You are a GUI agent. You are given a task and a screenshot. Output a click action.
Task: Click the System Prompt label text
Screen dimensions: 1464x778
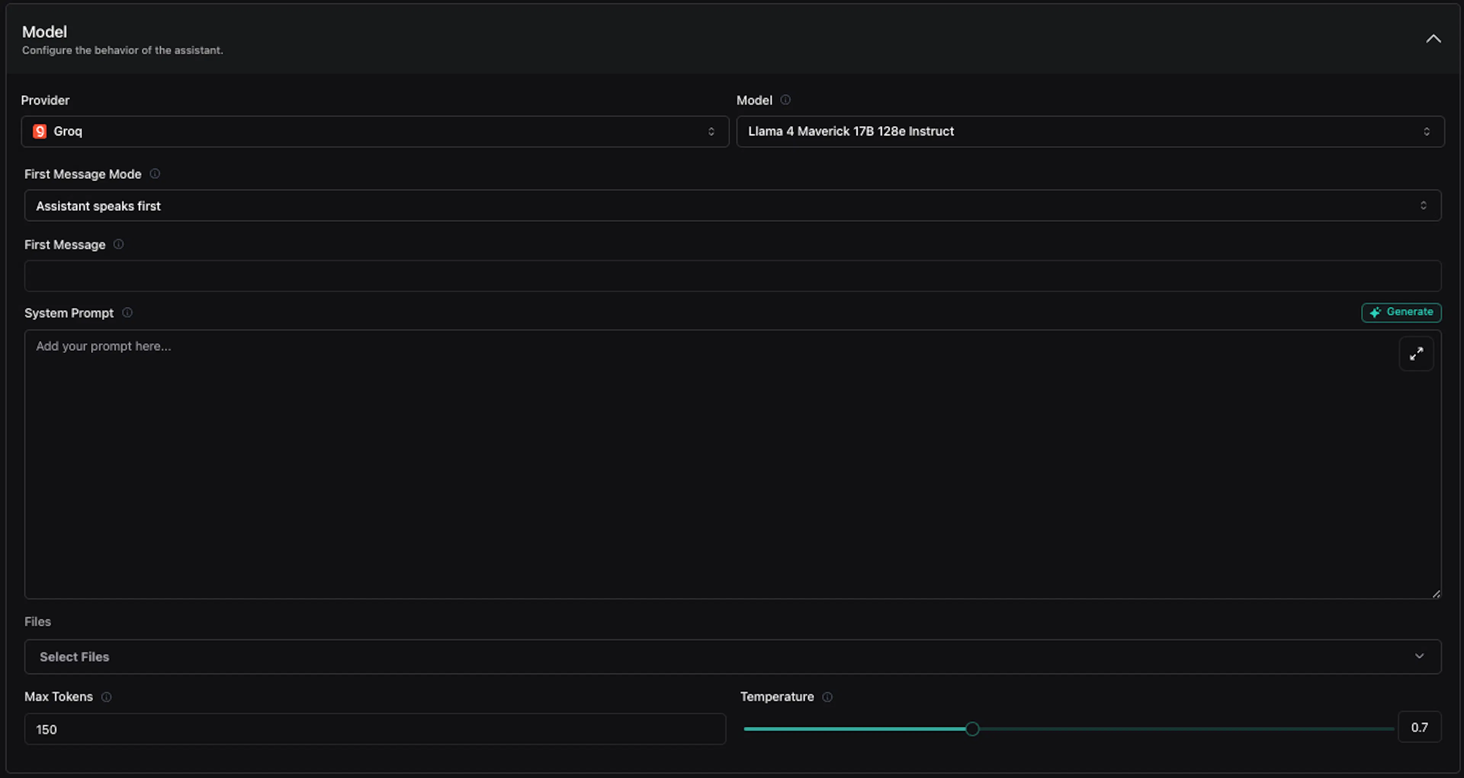[x=69, y=313]
